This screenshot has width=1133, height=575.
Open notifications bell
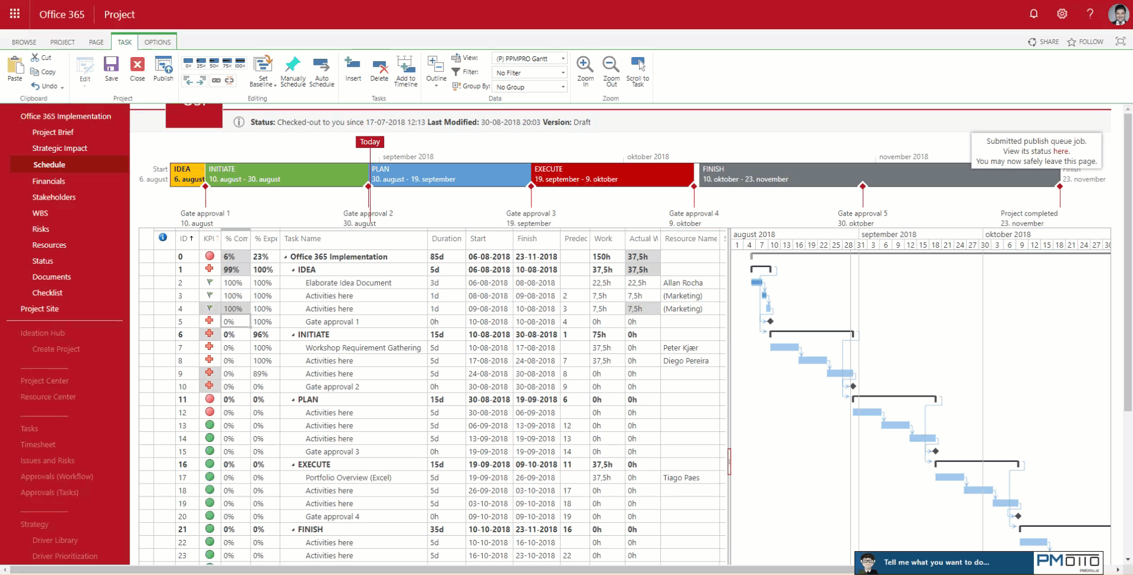[x=1034, y=14]
